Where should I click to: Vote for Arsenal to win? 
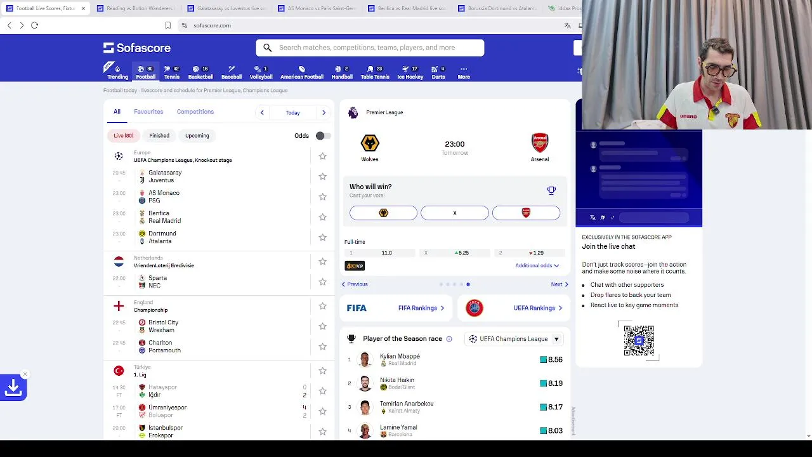(x=526, y=213)
